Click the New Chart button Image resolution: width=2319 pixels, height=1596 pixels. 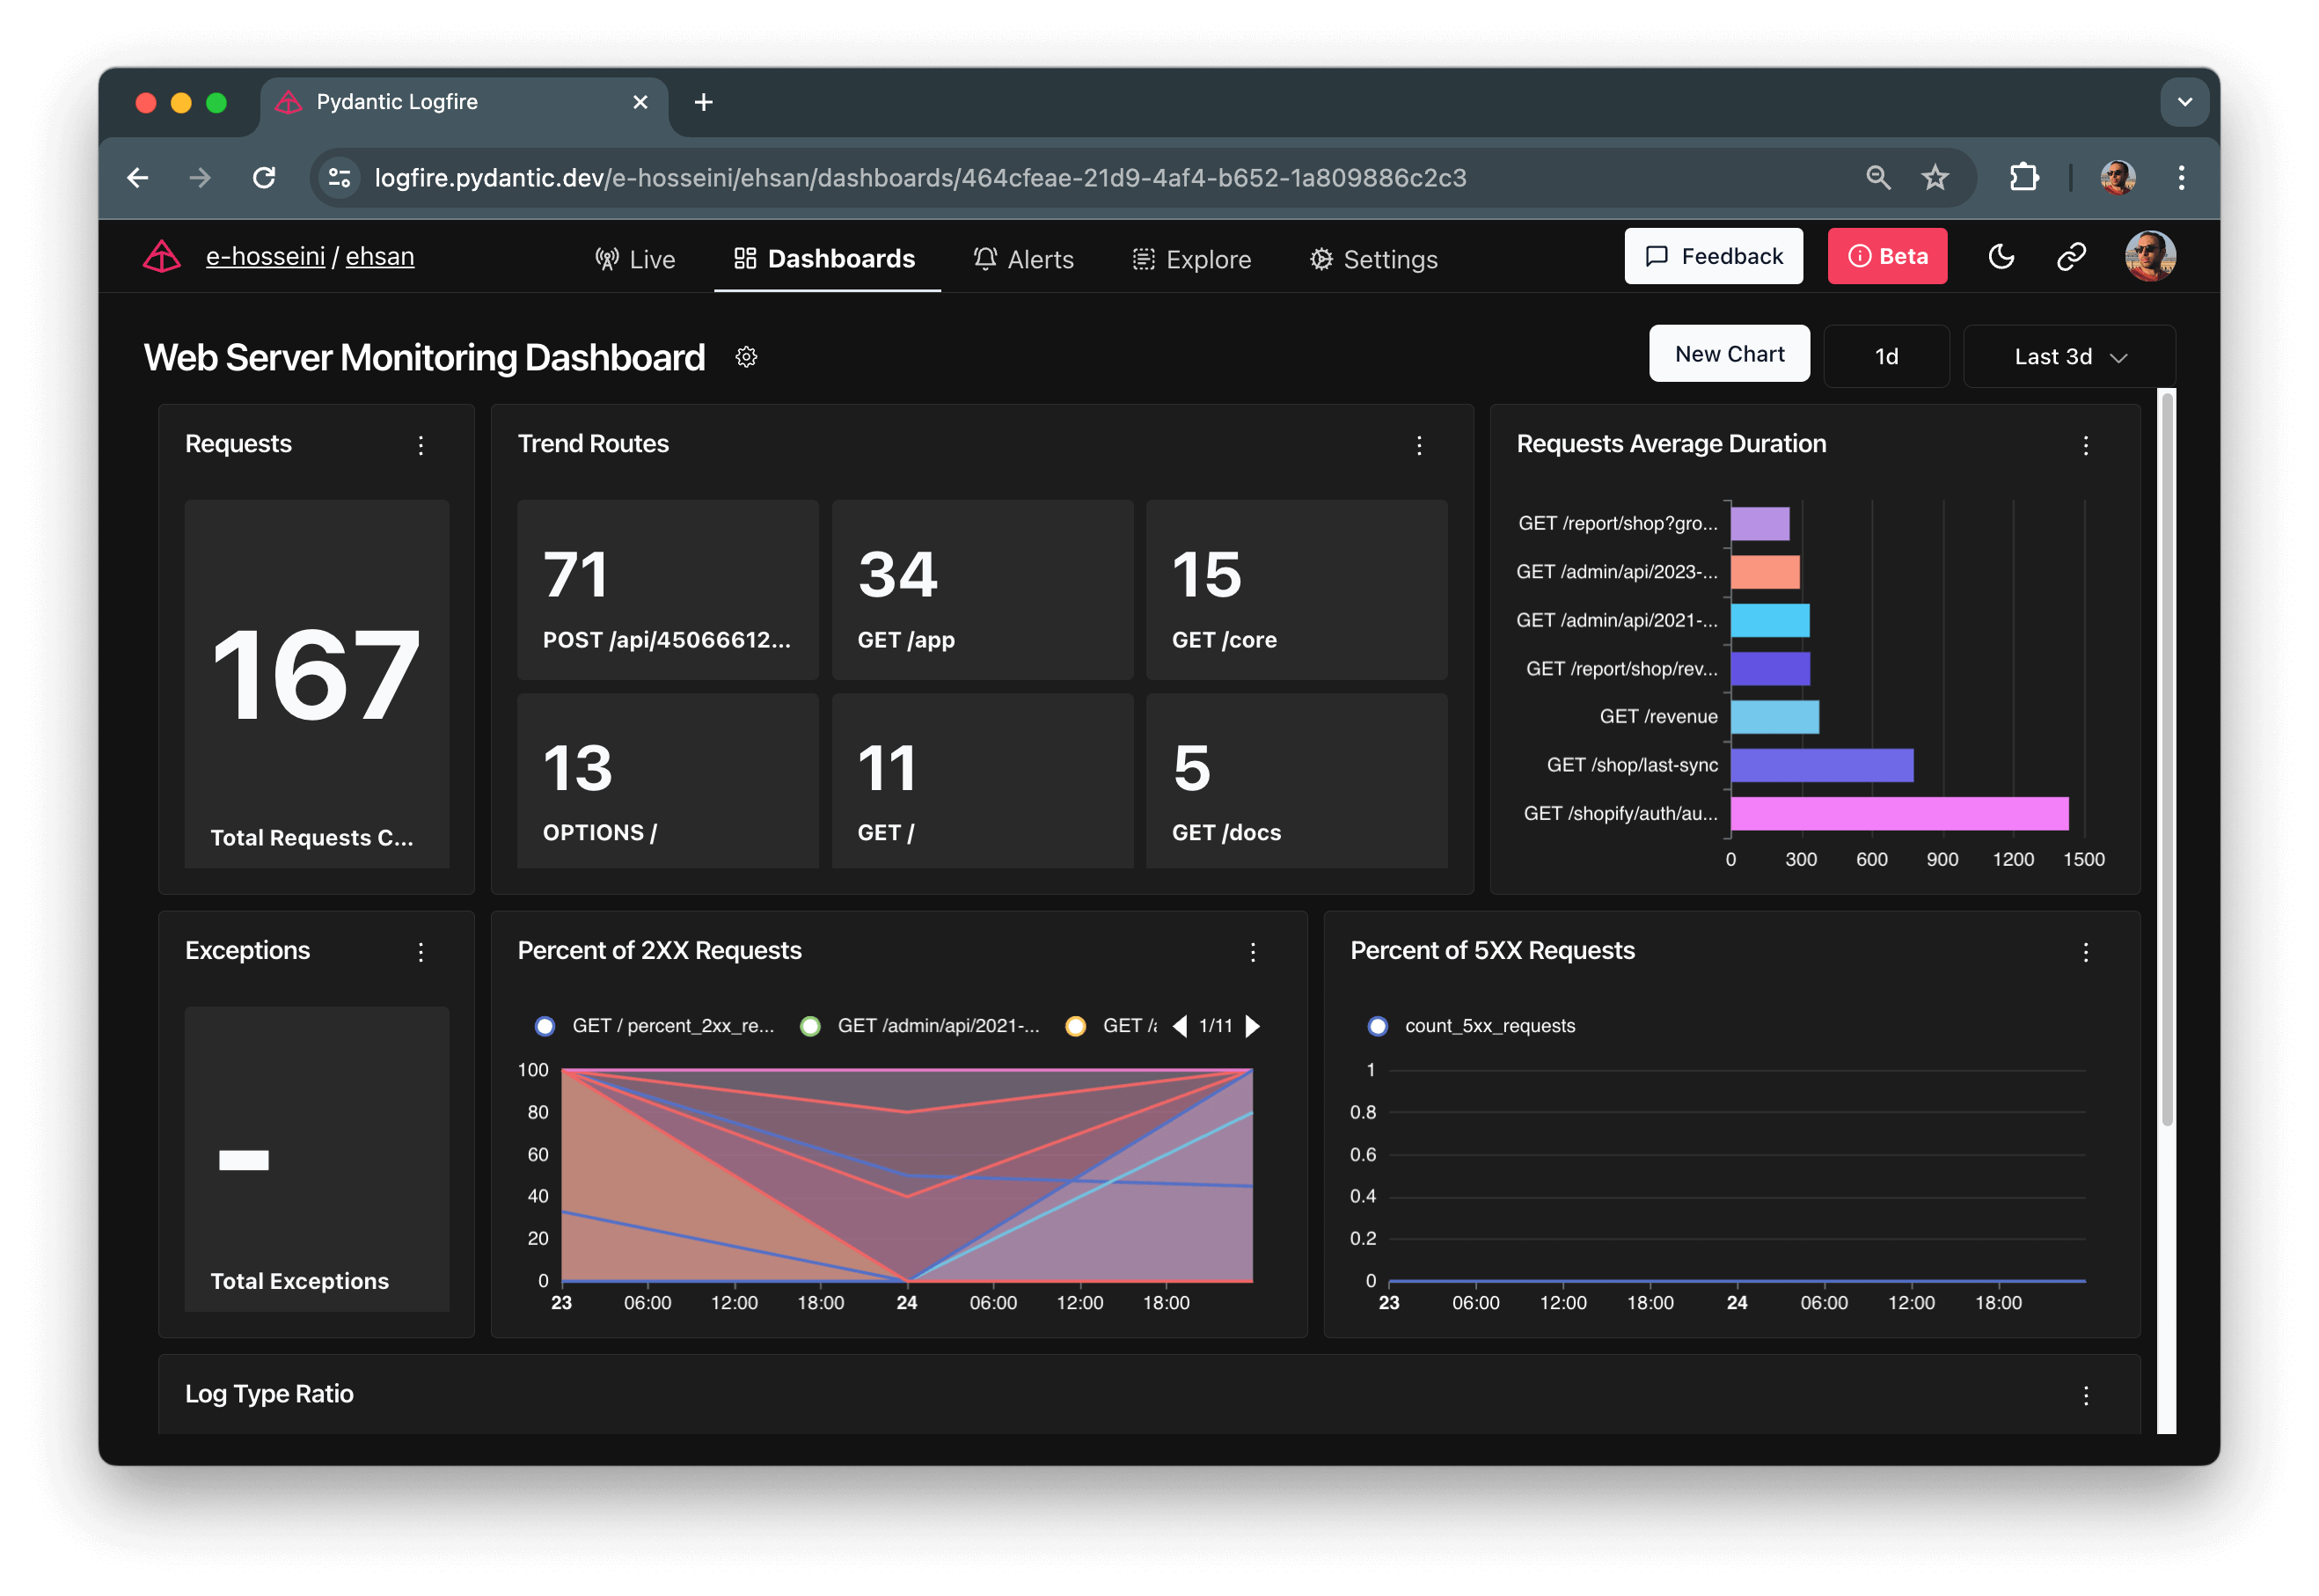tap(1728, 354)
